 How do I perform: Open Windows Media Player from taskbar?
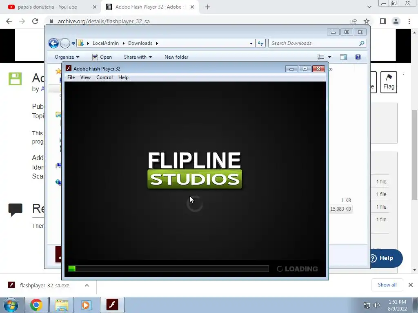(x=86, y=305)
